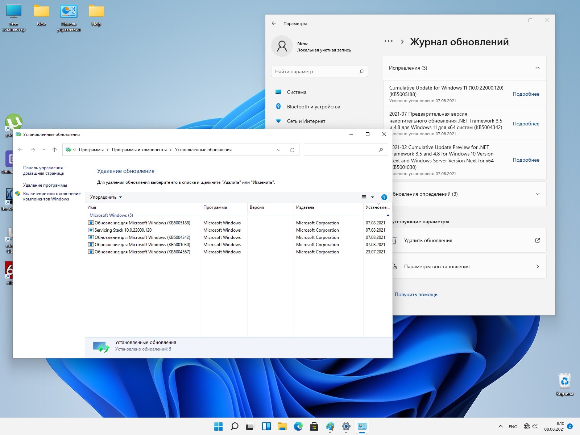Click the search magnifier in Найти параметр
This screenshot has height=435, width=580.
click(361, 71)
